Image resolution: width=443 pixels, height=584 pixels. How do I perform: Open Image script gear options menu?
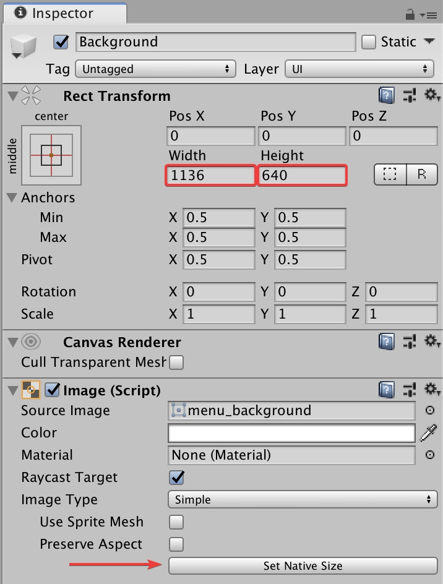click(x=431, y=390)
